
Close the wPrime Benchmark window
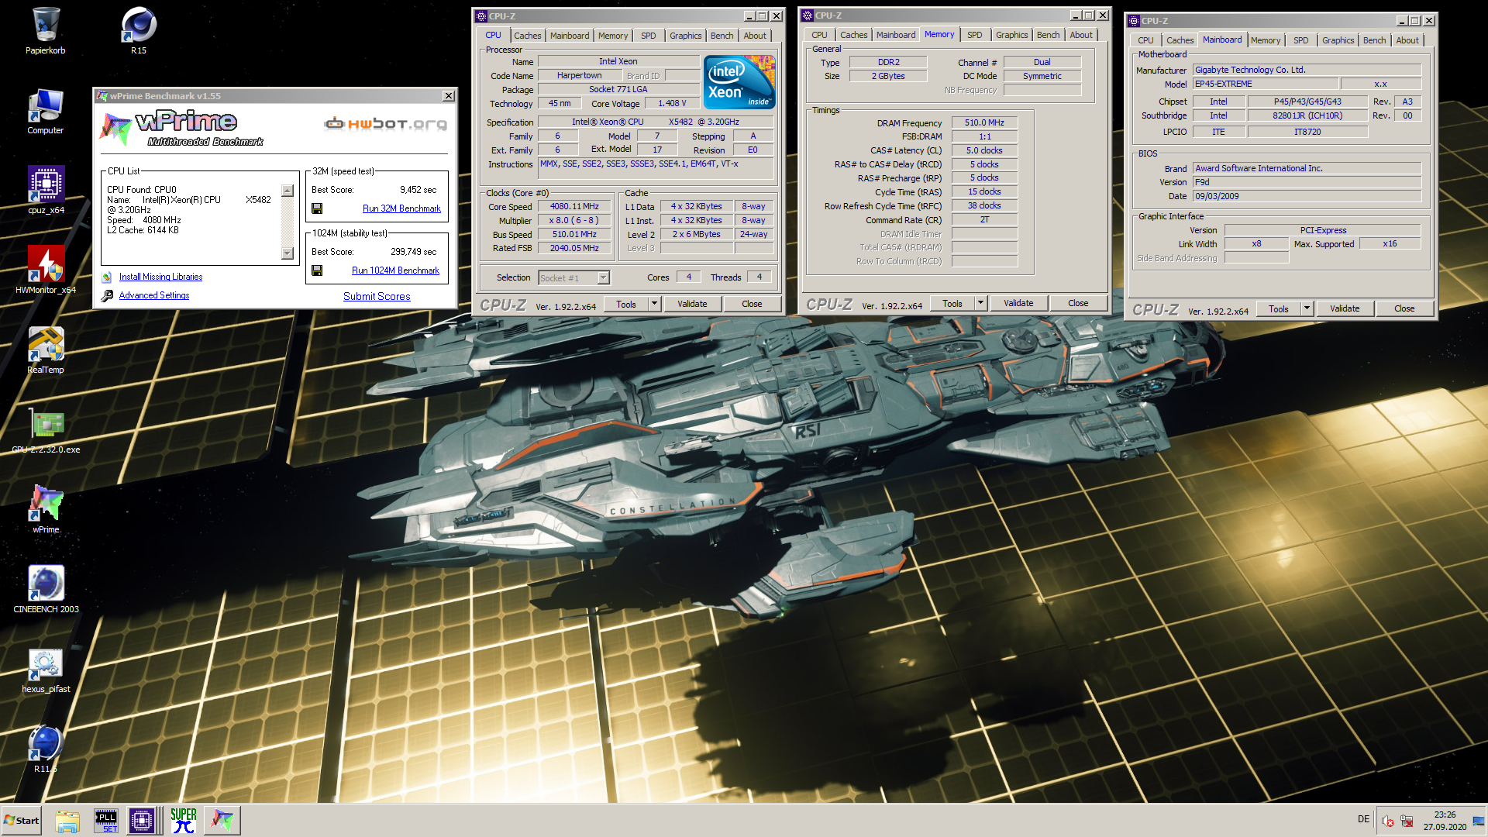(x=448, y=96)
